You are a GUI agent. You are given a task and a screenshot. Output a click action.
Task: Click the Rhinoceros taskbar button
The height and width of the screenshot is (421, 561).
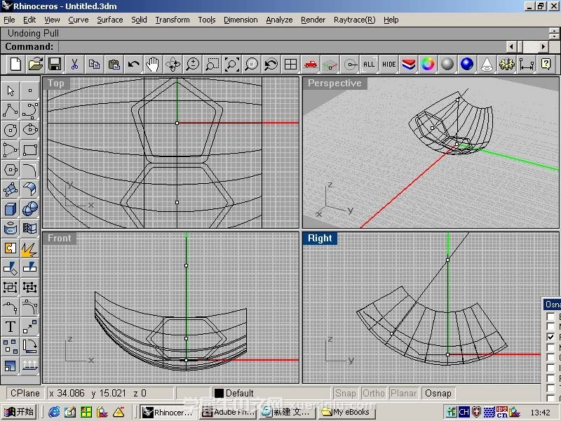click(168, 412)
